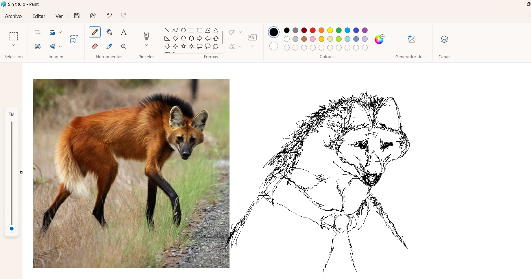Select the Five-point star shape

point(183,46)
